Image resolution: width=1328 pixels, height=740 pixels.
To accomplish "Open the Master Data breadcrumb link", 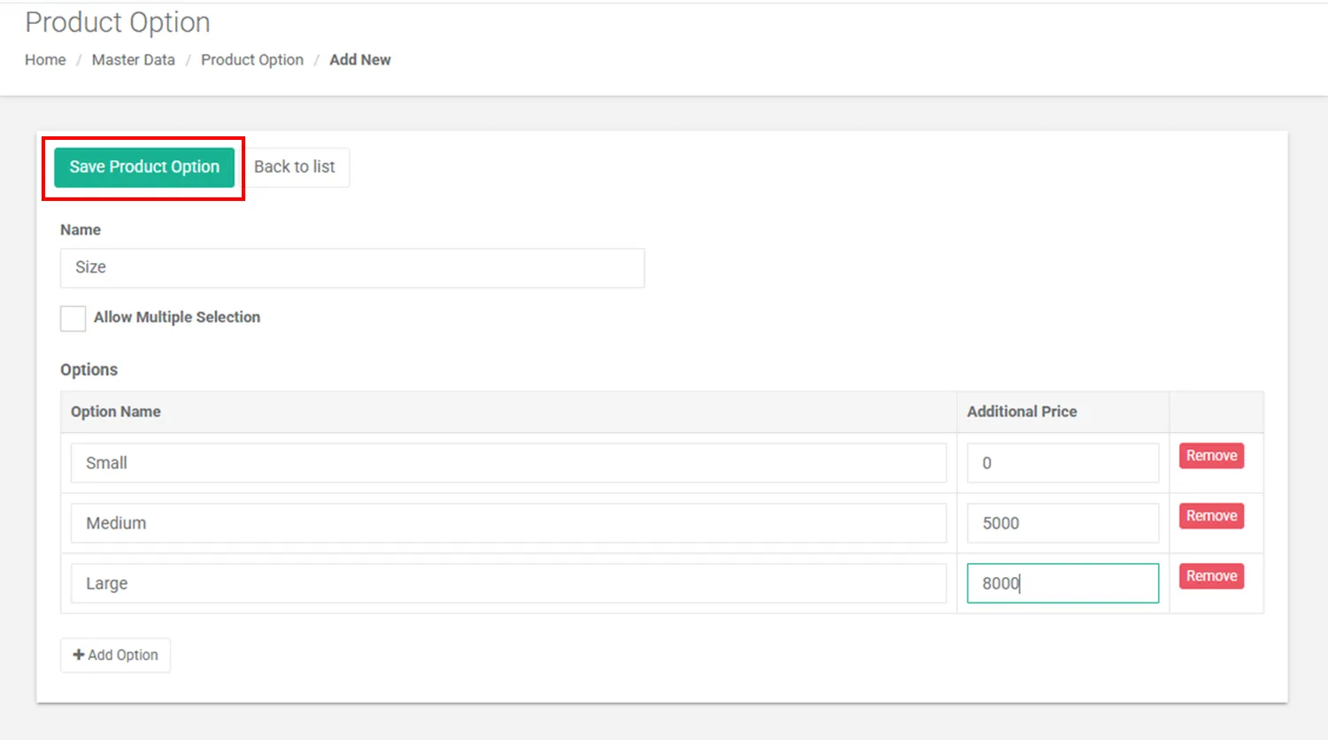I will point(134,59).
